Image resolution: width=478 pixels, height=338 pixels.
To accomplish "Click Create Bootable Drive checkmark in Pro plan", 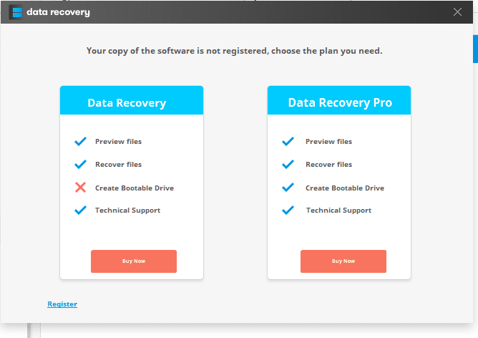I will click(x=288, y=188).
